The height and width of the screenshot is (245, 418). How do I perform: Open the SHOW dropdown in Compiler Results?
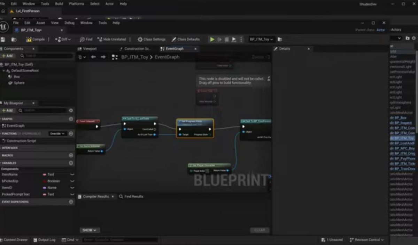90,230
